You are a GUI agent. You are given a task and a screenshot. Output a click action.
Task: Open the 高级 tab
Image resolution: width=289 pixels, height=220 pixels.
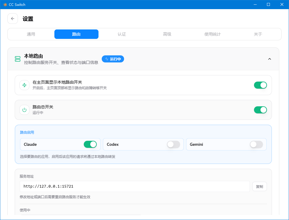pyautogui.click(x=167, y=34)
